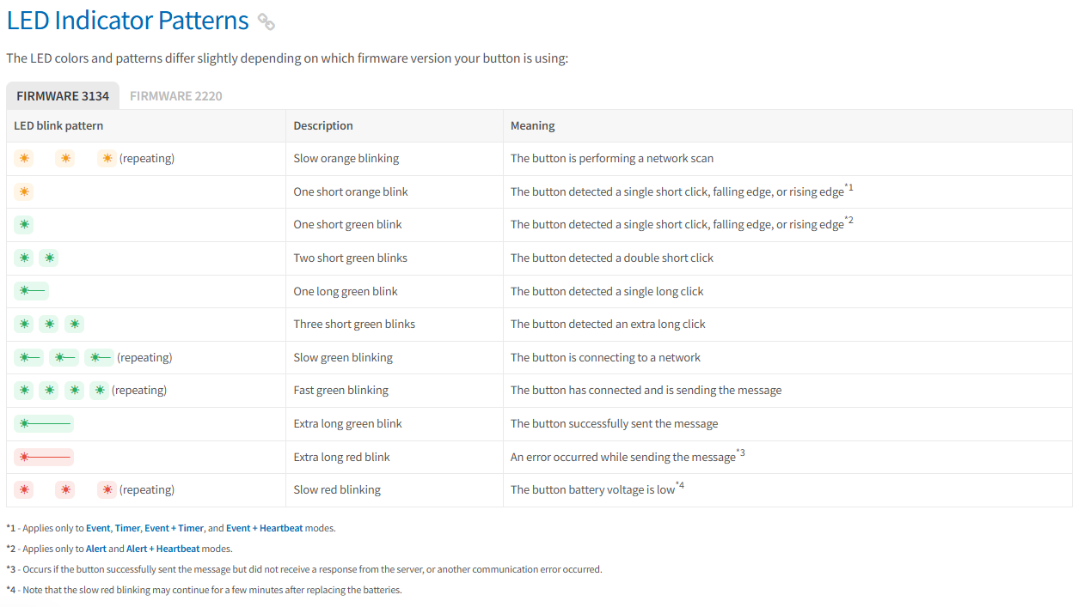The height and width of the screenshot is (607, 1078).
Task: Click the LED blink pattern column header
Action: 58,125
